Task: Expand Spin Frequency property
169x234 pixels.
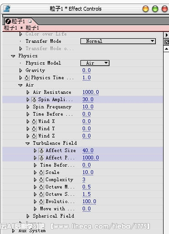Action: click(x=28, y=107)
